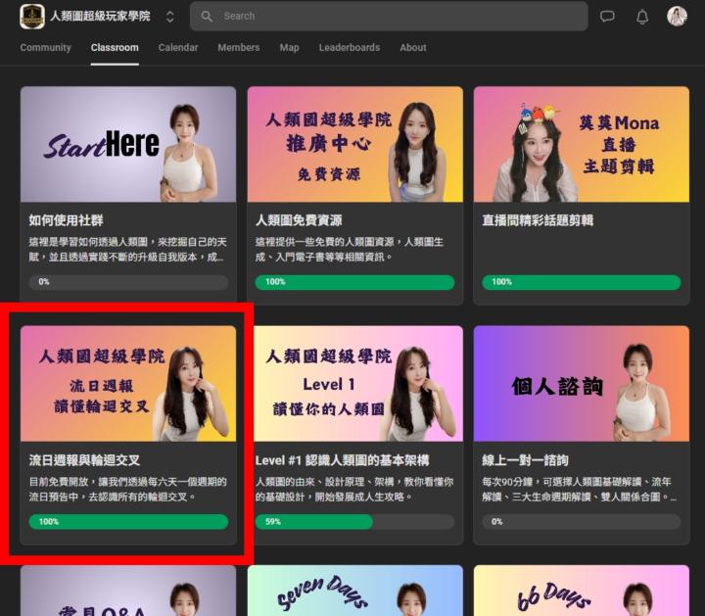Open the About tab
The width and height of the screenshot is (705, 616).
413,47
